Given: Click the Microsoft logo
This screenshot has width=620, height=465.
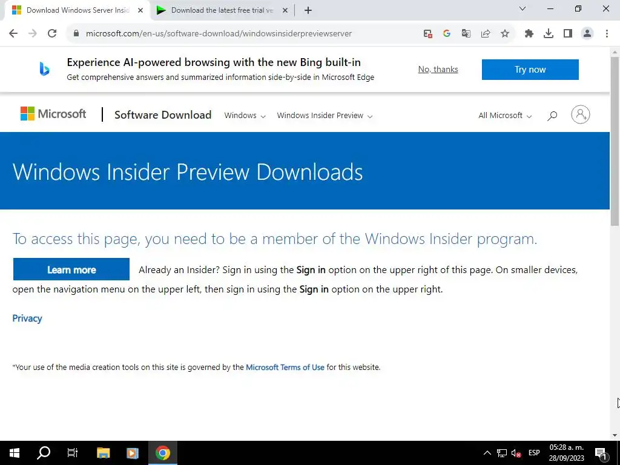Looking at the screenshot, I should point(53,114).
